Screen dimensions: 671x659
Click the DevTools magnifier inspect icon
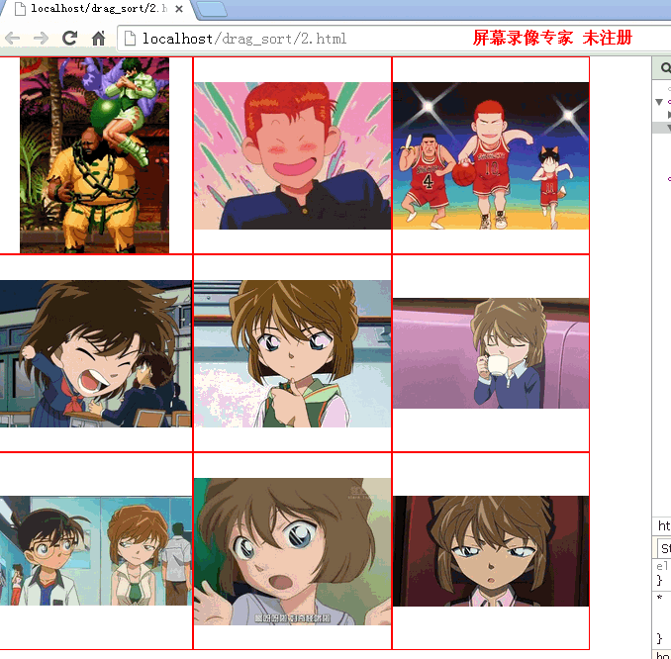click(x=665, y=68)
